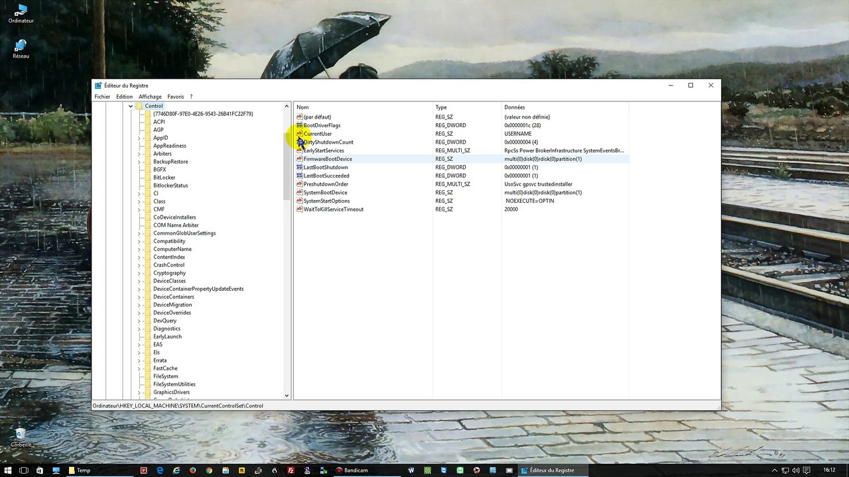The height and width of the screenshot is (477, 849).
Task: Launch Google Chrome from the taskbar
Action: 209,470
